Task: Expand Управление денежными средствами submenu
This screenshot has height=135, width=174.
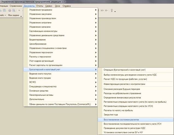Action: (61, 35)
